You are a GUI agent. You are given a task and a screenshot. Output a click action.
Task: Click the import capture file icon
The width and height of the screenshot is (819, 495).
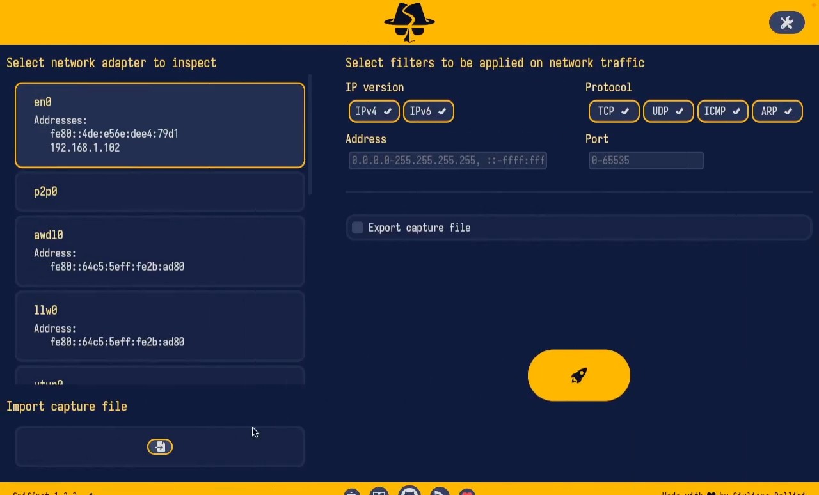[x=160, y=446]
